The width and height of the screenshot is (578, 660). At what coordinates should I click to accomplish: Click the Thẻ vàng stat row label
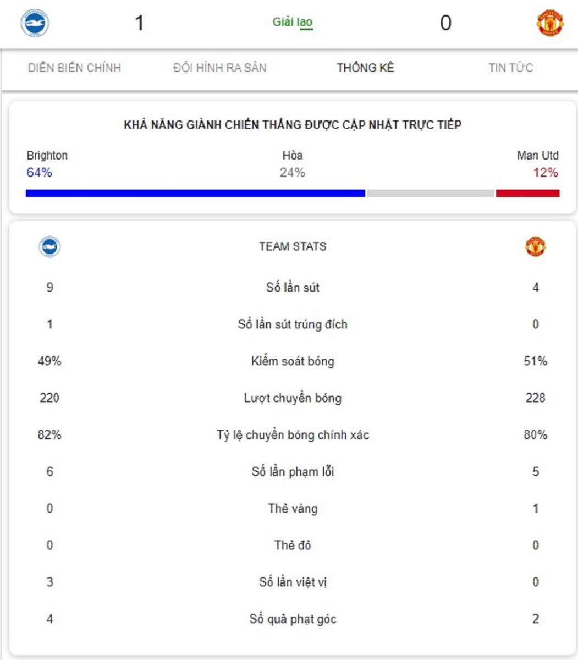[293, 509]
